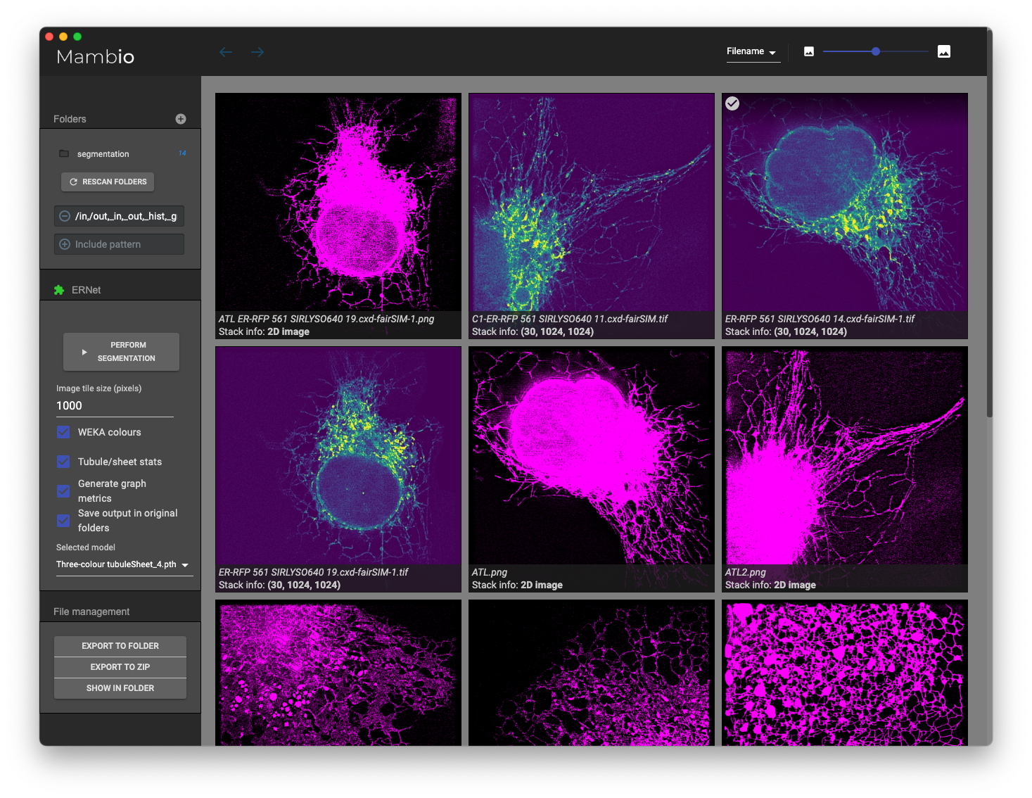
Task: Toggle the Tubule/sheet stats checkbox
Action: pos(63,462)
